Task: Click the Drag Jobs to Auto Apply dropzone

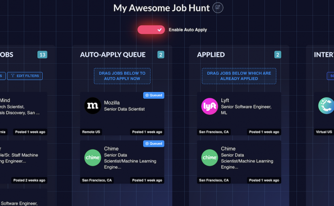Action: click(x=122, y=76)
